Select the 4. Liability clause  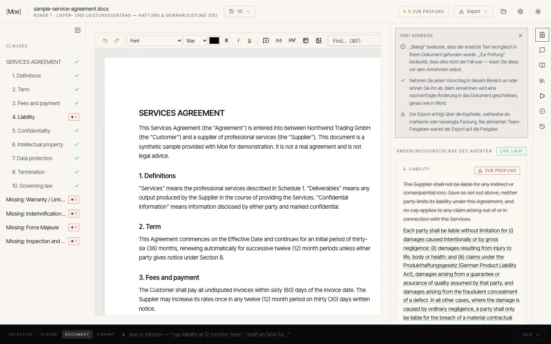[x=42, y=117]
